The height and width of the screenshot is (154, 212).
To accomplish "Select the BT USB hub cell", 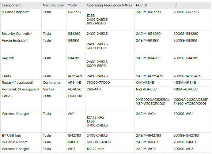I will (x=11, y=136).
